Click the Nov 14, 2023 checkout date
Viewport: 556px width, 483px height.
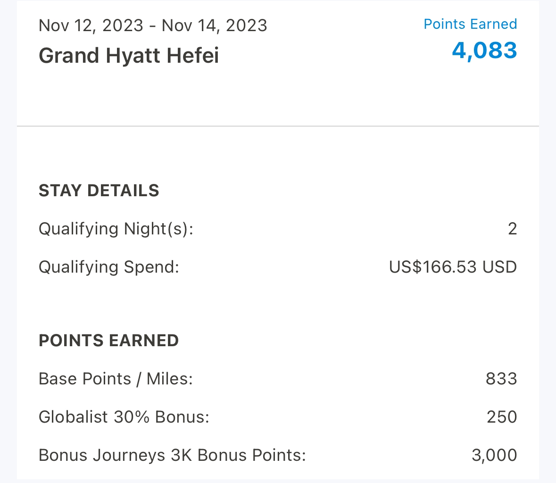[214, 26]
